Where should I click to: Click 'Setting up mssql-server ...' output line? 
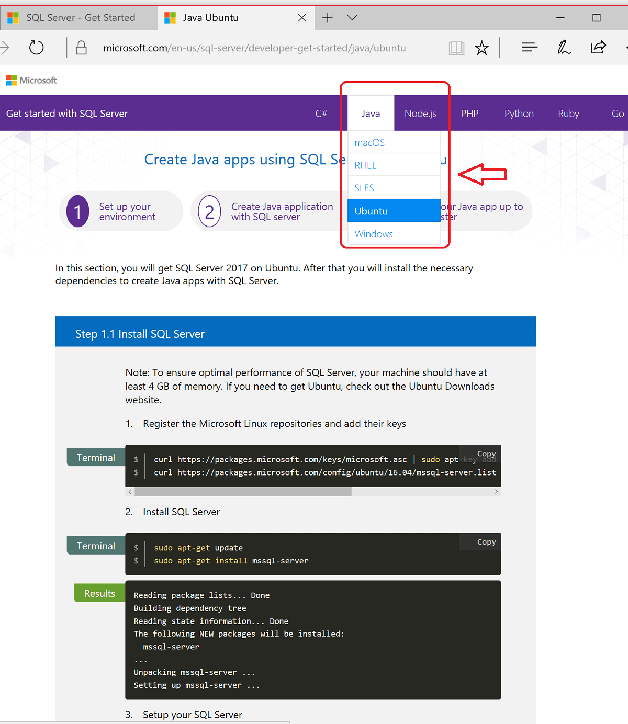pyautogui.click(x=197, y=685)
